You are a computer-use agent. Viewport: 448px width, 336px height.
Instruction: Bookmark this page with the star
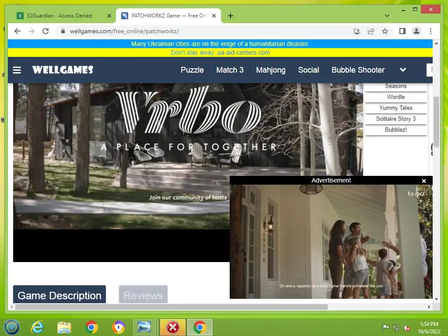pos(385,31)
